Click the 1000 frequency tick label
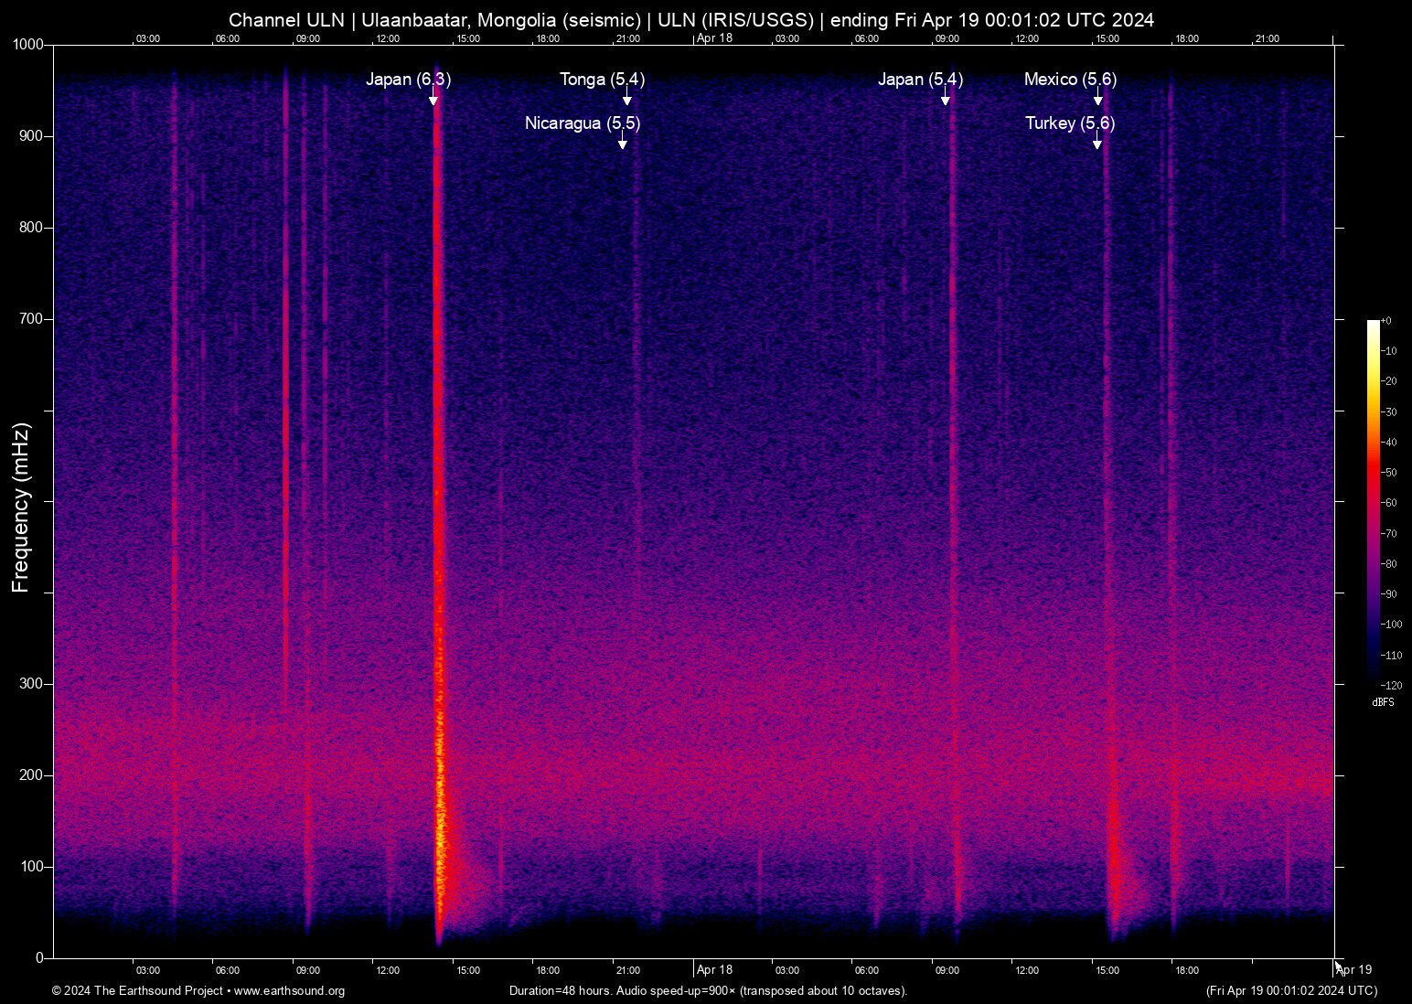The image size is (1412, 1004). pyautogui.click(x=28, y=45)
